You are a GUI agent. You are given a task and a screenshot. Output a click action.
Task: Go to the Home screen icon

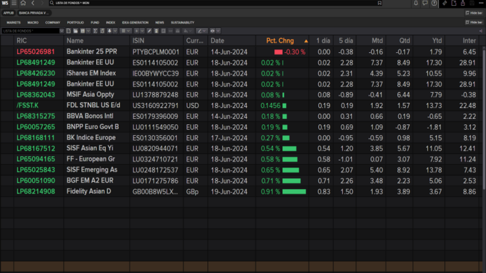click(x=23, y=3)
